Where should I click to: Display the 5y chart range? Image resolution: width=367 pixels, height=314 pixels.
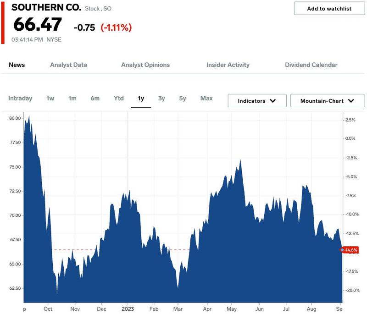click(x=183, y=98)
